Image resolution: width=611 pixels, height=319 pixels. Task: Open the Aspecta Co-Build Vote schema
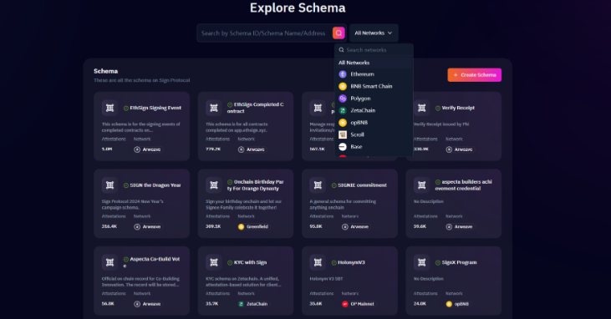point(141,281)
